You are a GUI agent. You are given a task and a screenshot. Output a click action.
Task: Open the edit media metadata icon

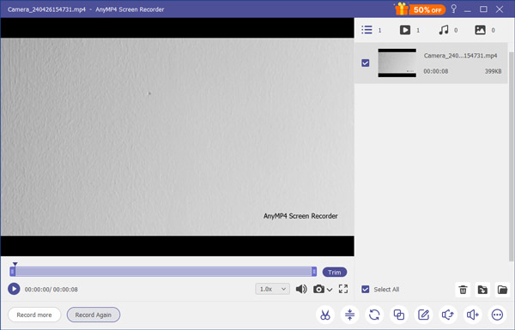(x=423, y=315)
